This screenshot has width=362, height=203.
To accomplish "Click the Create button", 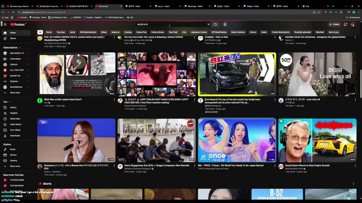I will (334, 24).
